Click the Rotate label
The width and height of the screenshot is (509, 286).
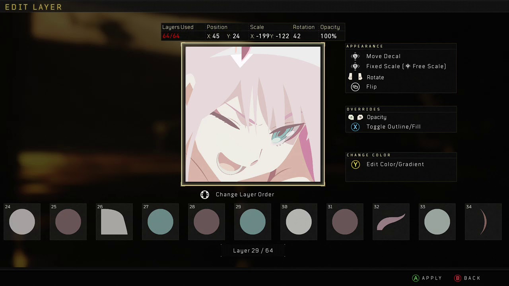pyautogui.click(x=375, y=77)
